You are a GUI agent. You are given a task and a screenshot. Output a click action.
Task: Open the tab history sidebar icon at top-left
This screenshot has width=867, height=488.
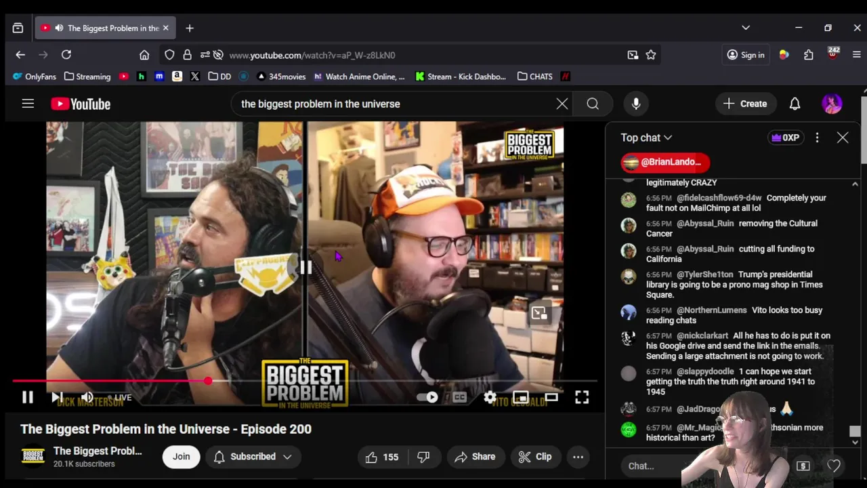pyautogui.click(x=18, y=28)
